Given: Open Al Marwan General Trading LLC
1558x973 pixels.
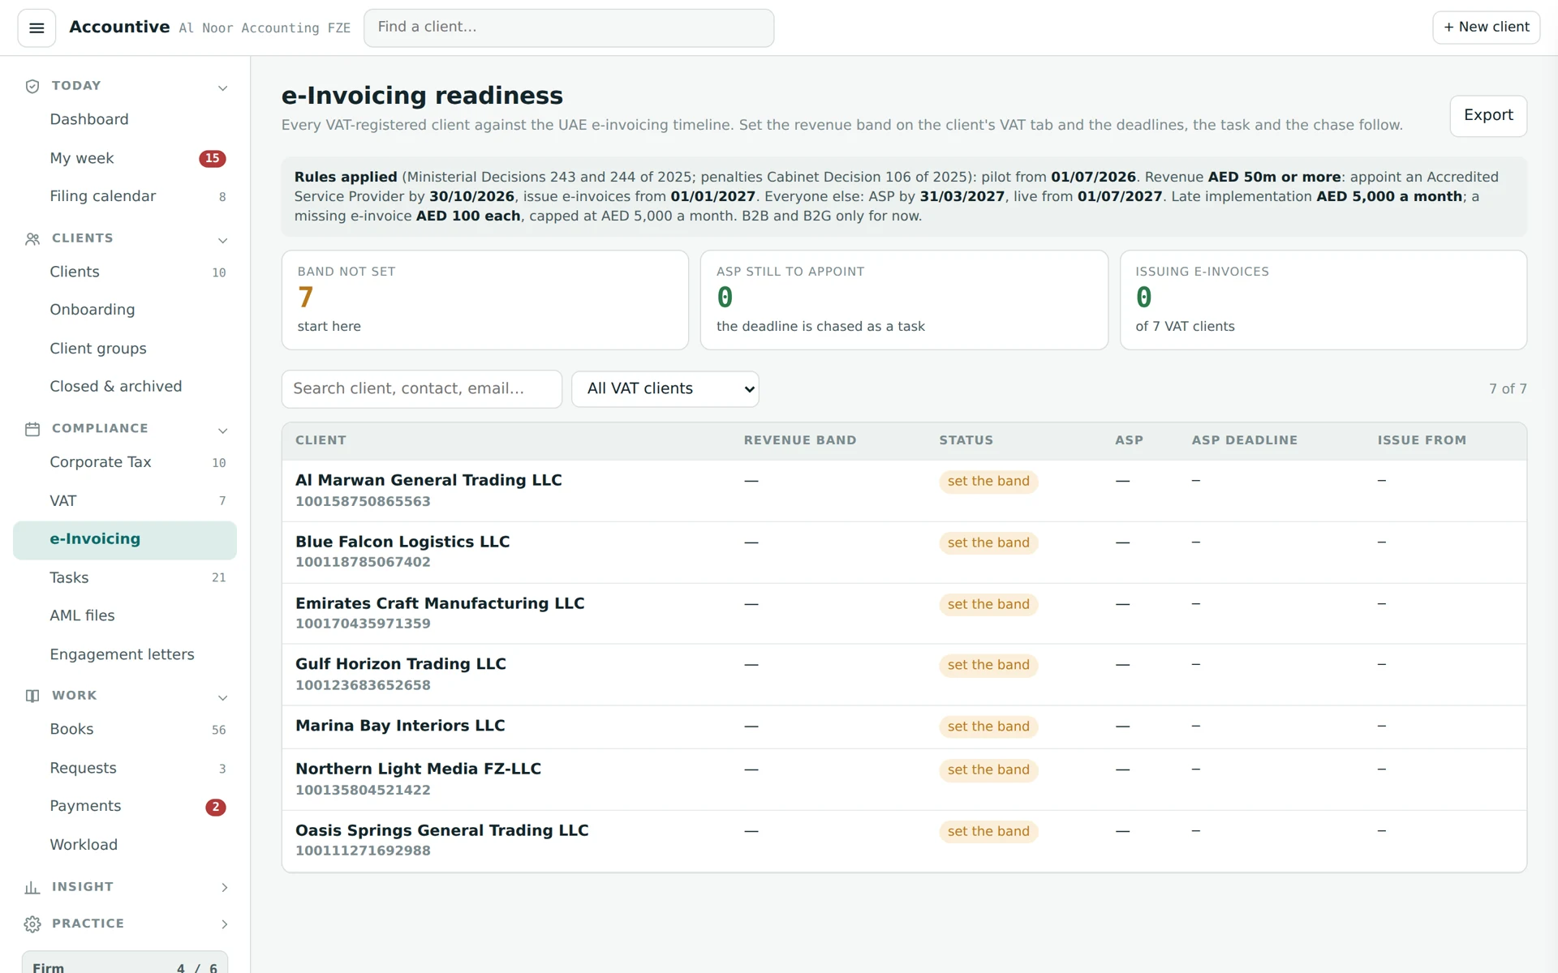Looking at the screenshot, I should pyautogui.click(x=428, y=481).
